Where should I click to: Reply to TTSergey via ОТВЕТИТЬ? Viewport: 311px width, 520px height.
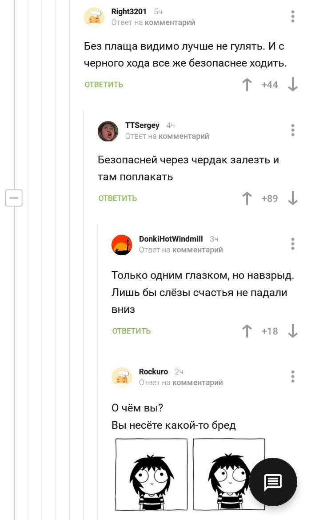point(118,198)
